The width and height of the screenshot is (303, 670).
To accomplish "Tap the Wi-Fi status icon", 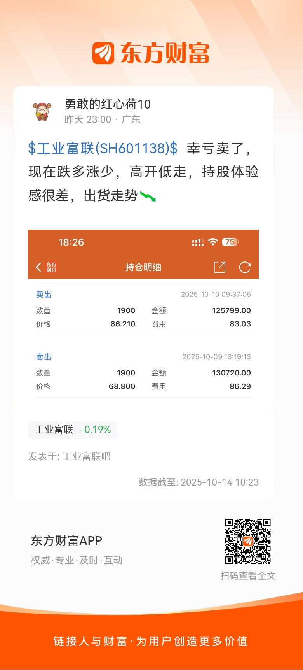I will [x=213, y=242].
